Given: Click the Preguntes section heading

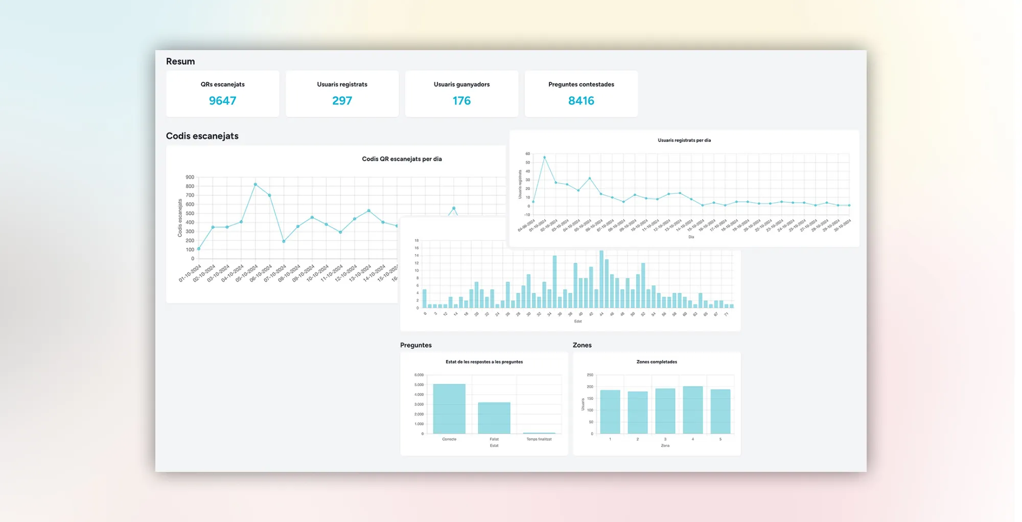Looking at the screenshot, I should pos(416,345).
